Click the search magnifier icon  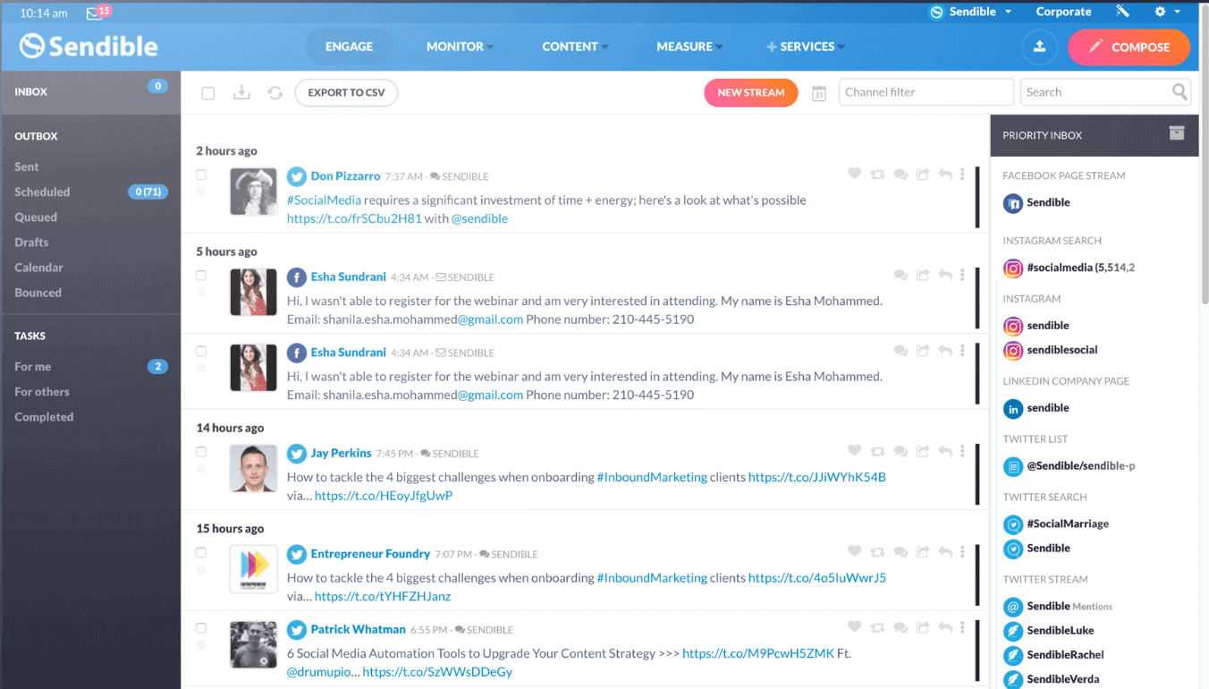(1179, 91)
